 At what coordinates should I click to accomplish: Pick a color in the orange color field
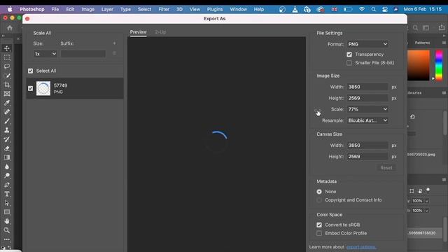pos(419,65)
